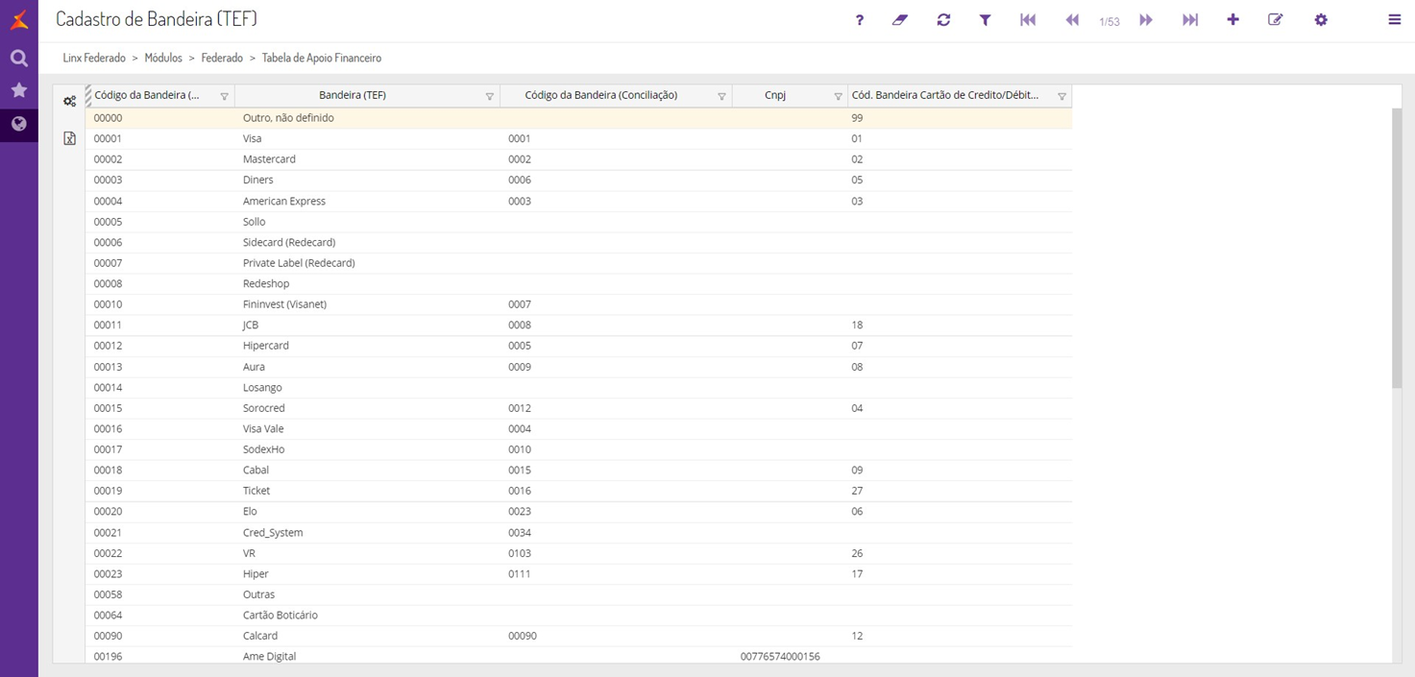Image resolution: width=1415 pixels, height=677 pixels.
Task: Select the Cred_System row
Action: pos(578,533)
